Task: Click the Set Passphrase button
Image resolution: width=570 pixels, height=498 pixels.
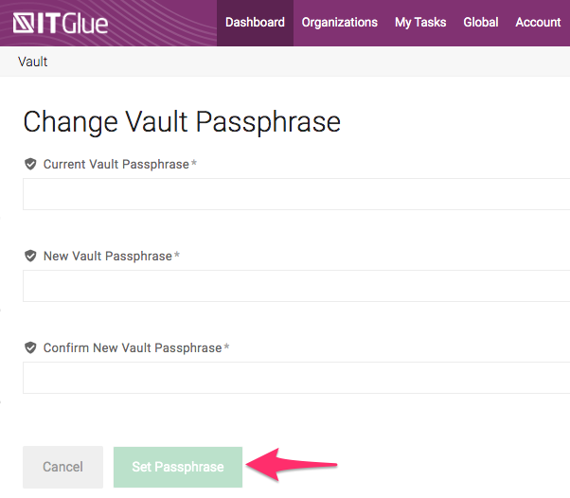Action: click(x=178, y=467)
